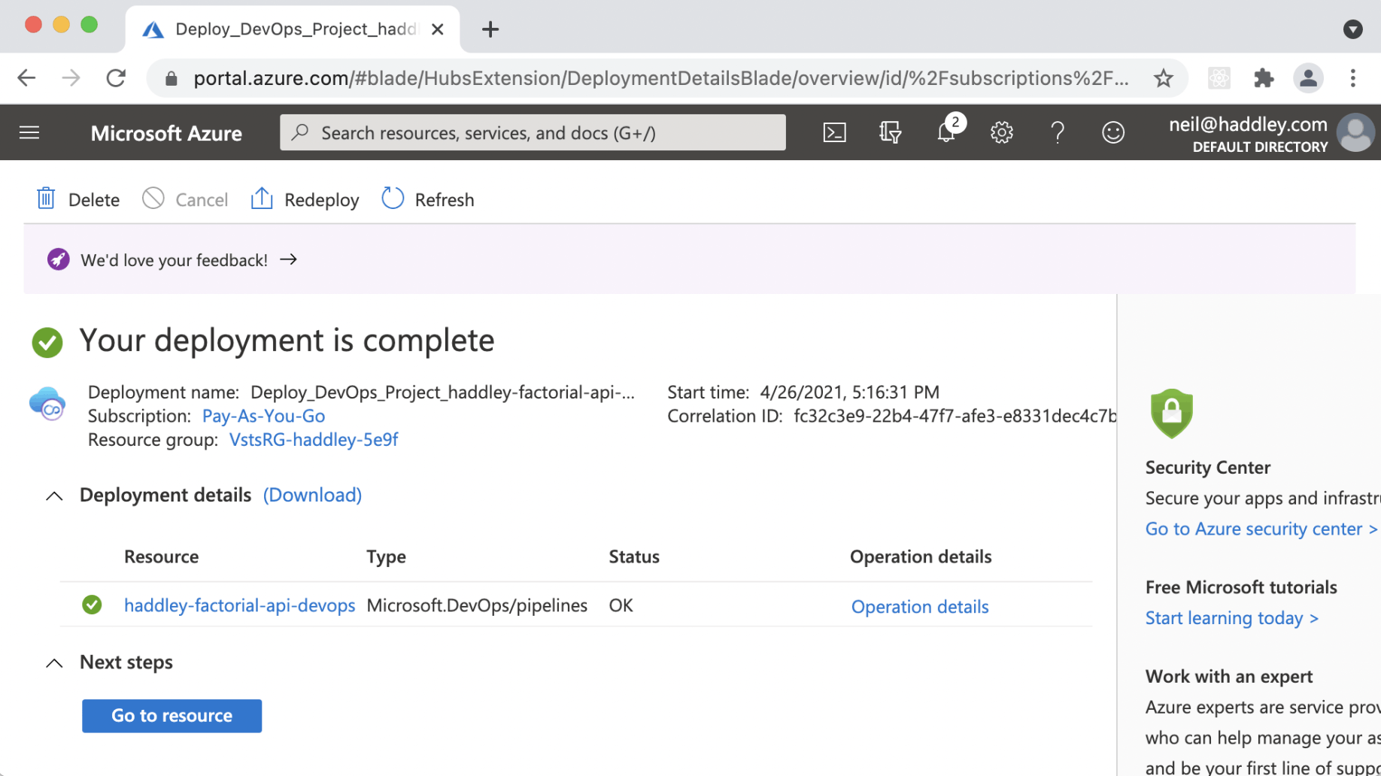
Task: Bookmark this page with star icon
Action: pyautogui.click(x=1163, y=78)
